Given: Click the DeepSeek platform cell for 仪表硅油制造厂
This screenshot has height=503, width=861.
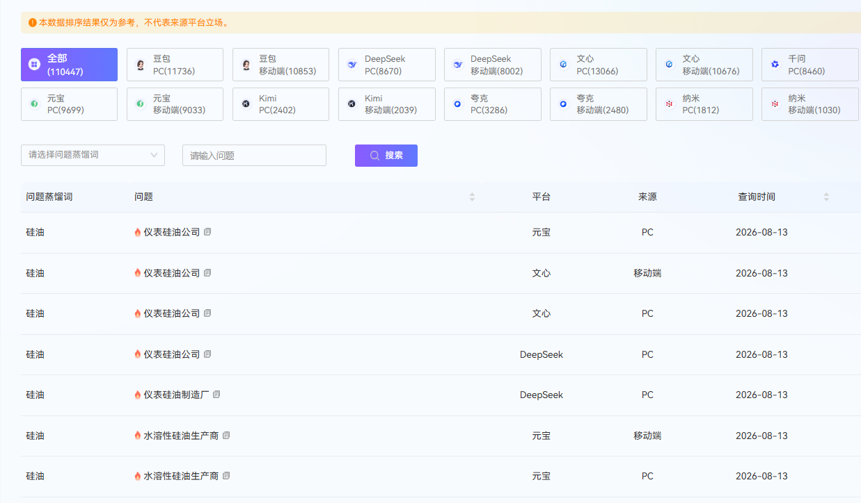Looking at the screenshot, I should pos(542,395).
